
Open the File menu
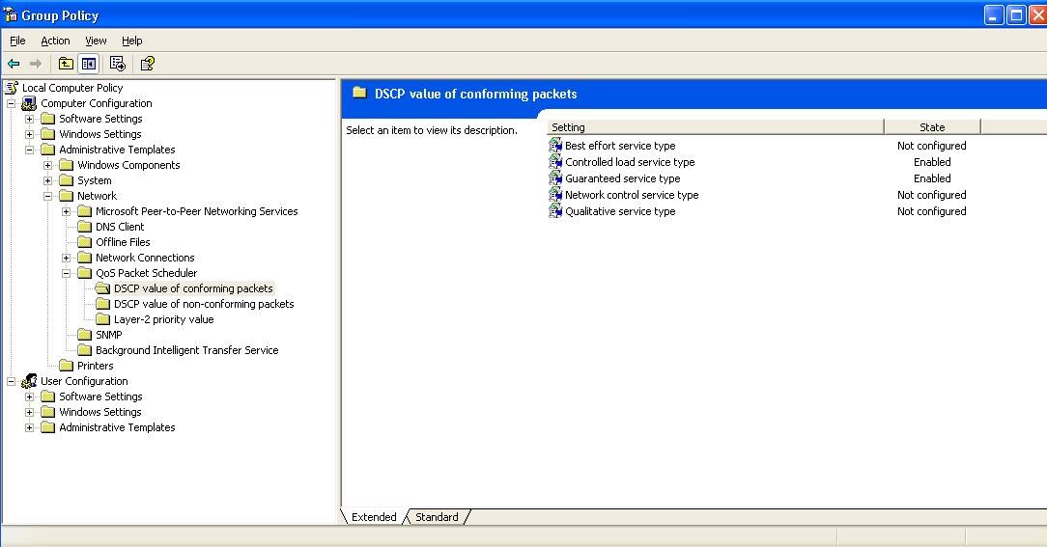click(17, 41)
